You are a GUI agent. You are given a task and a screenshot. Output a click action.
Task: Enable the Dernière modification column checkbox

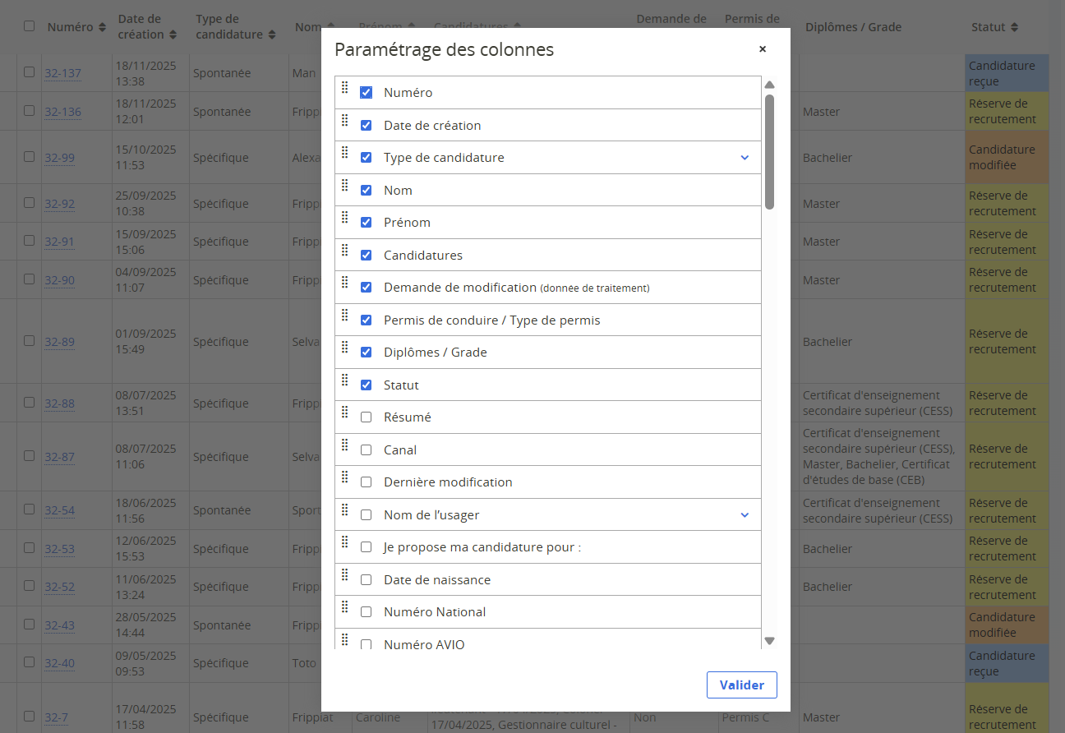click(367, 482)
